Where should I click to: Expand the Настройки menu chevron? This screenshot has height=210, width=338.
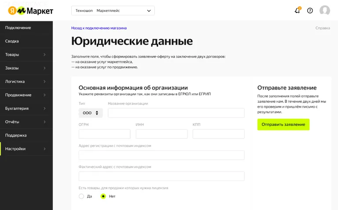[44, 148]
